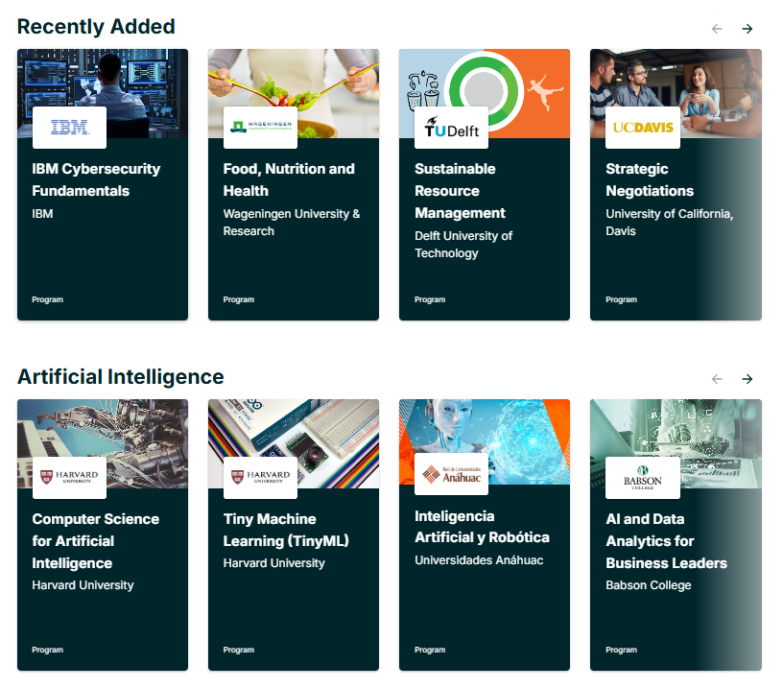The width and height of the screenshot is (783, 688).
Task: Click previous arrow in Recently Added section
Action: (717, 29)
